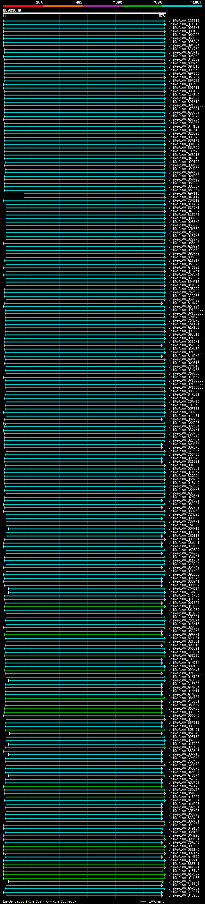This screenshot has width=205, height=904.
Task: Select hit UniRef100_A7PG91
Action: [x=184, y=109]
